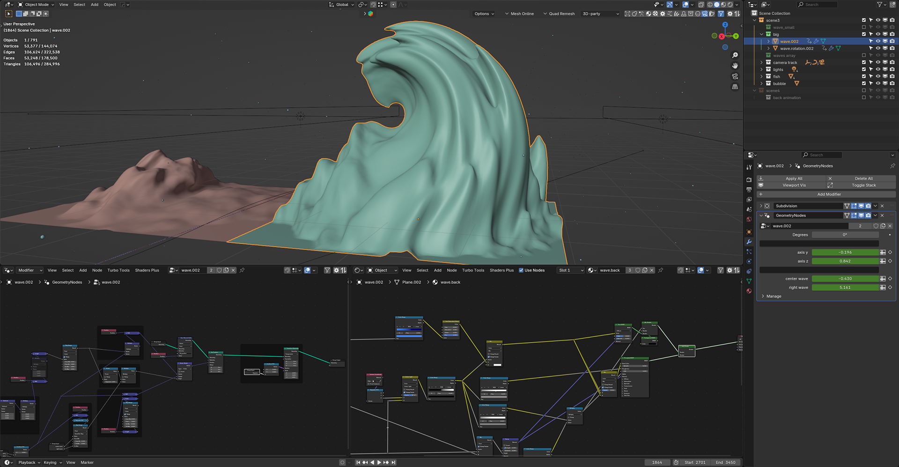Open the Object properties tab

[749, 232]
